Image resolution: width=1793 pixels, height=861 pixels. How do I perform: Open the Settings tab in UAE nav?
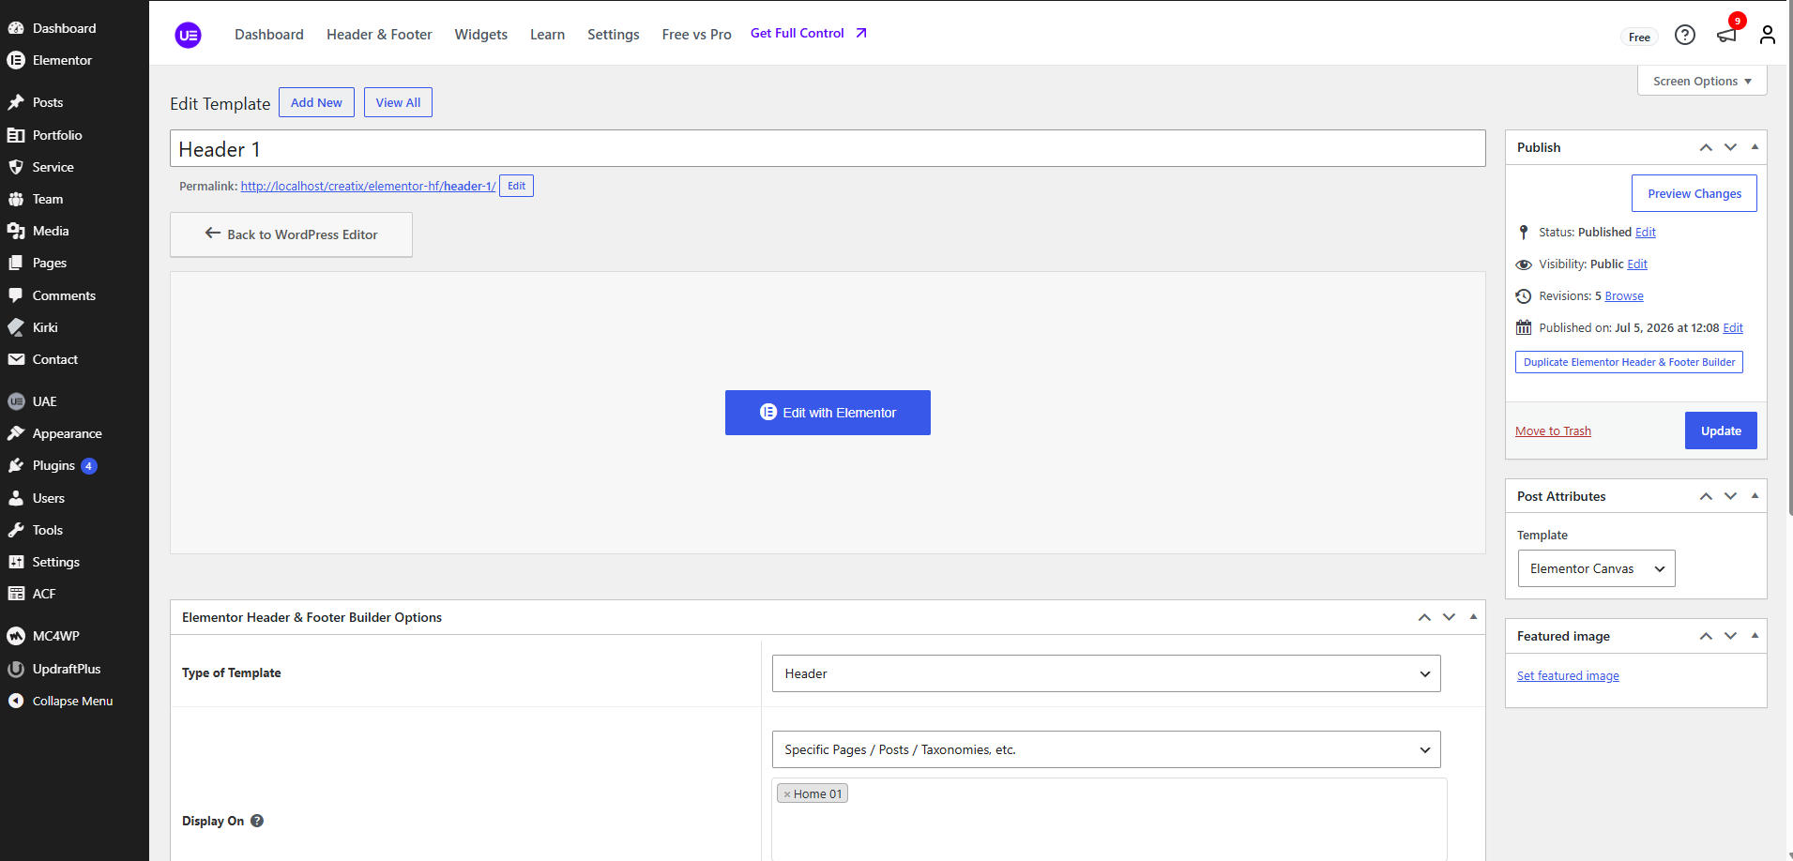614,35
